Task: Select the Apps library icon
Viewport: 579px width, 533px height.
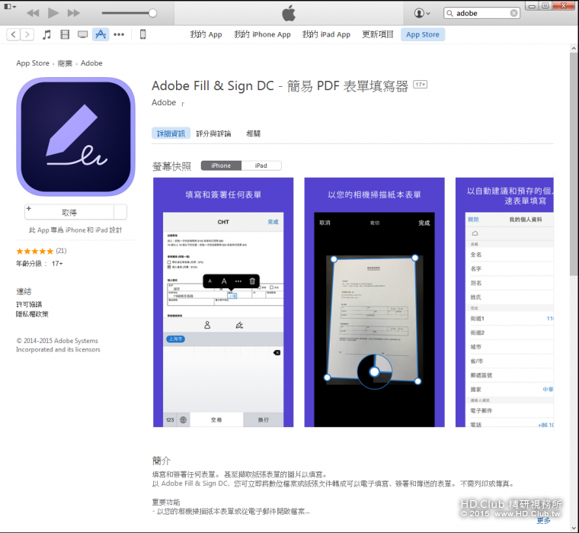Action: (101, 34)
